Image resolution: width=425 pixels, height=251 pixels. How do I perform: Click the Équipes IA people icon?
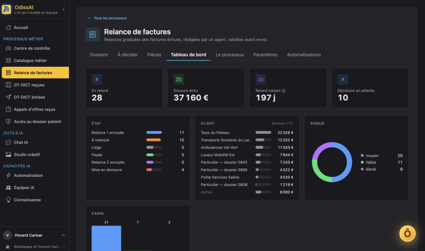pos(8,188)
